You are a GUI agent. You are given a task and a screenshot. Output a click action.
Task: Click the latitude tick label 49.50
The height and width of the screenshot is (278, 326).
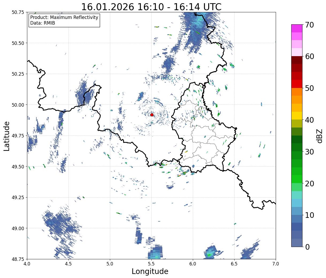click(x=18, y=167)
